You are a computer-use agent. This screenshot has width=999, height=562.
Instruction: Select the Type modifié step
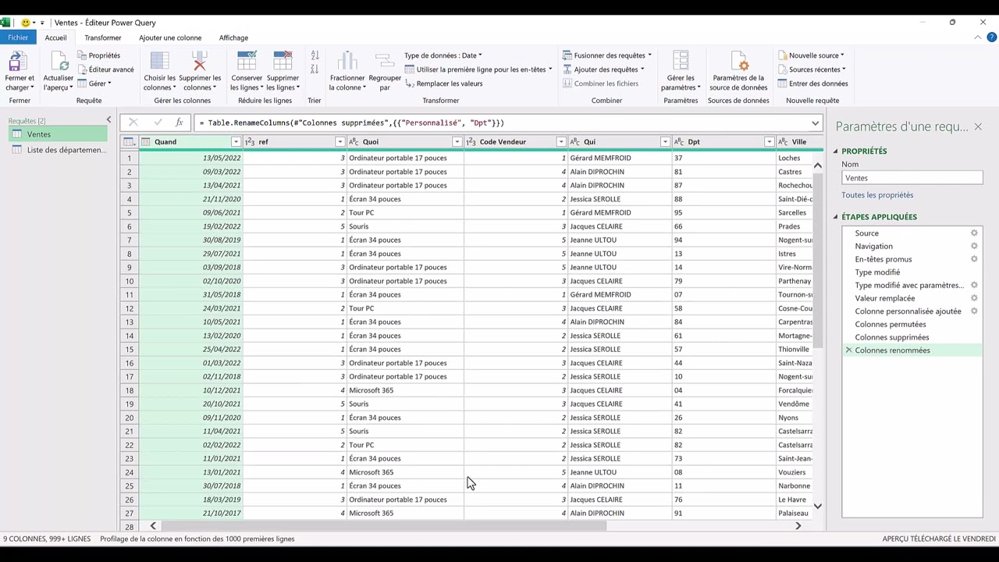912,272
